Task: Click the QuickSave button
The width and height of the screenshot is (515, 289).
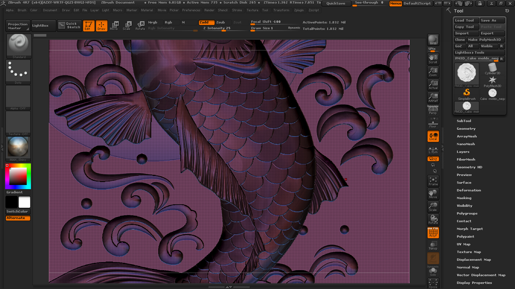Action: click(336, 3)
